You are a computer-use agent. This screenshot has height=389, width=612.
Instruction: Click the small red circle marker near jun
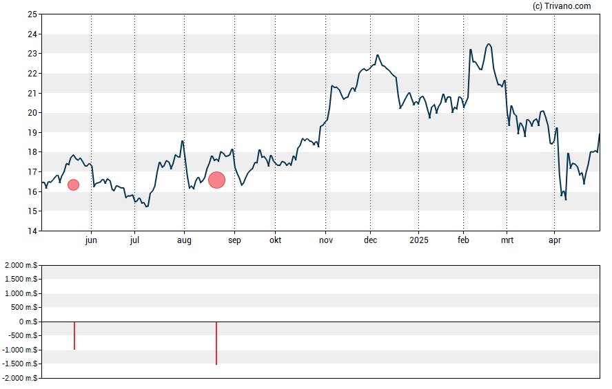pyautogui.click(x=73, y=185)
